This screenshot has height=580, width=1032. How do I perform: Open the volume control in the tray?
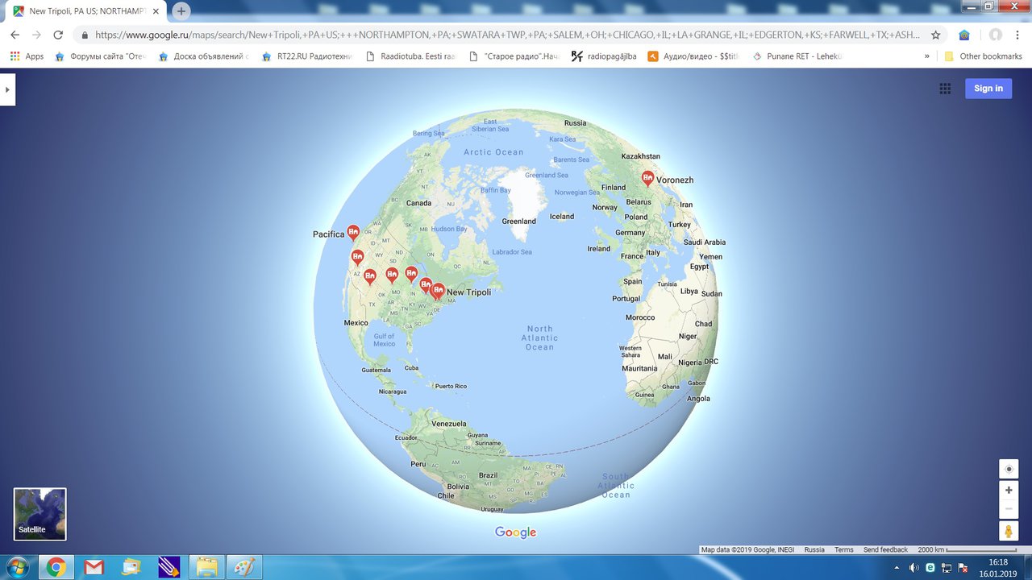pyautogui.click(x=913, y=567)
